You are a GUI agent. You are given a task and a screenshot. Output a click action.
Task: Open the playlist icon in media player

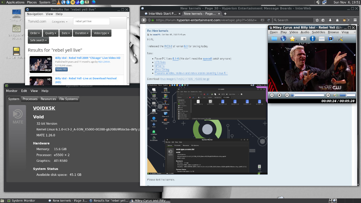pos(322,39)
